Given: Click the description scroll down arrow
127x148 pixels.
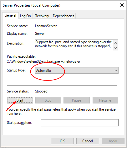Looking at the screenshot, I should pos(115,48).
